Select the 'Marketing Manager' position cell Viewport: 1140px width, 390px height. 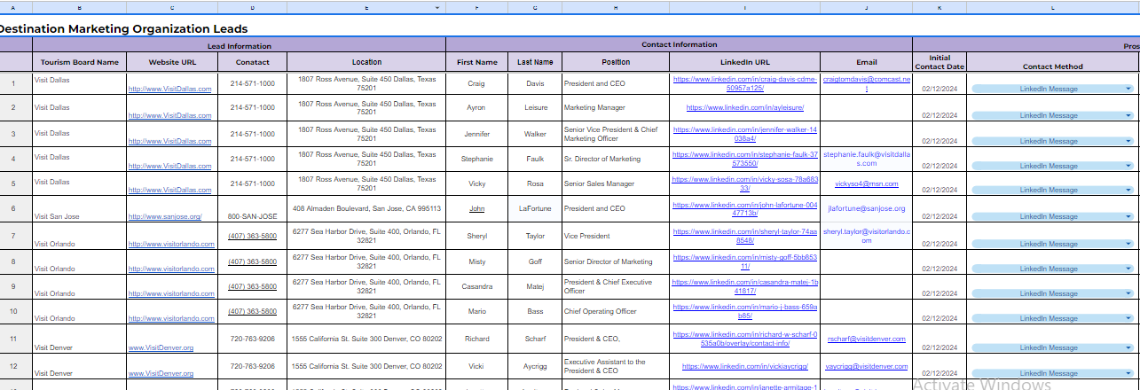point(616,108)
